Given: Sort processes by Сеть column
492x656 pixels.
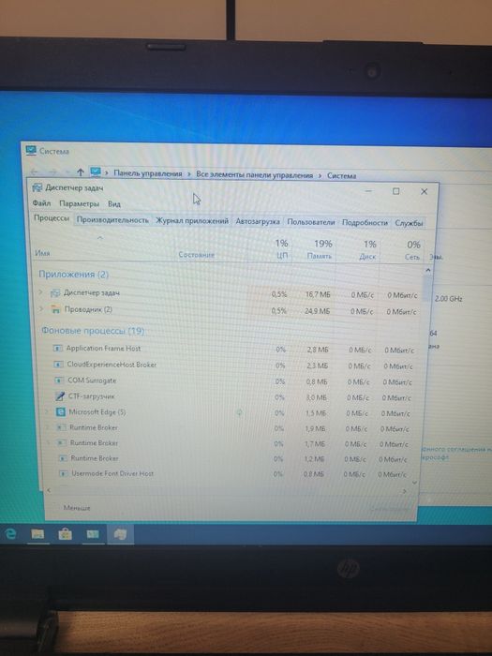Looking at the screenshot, I should coord(412,250).
